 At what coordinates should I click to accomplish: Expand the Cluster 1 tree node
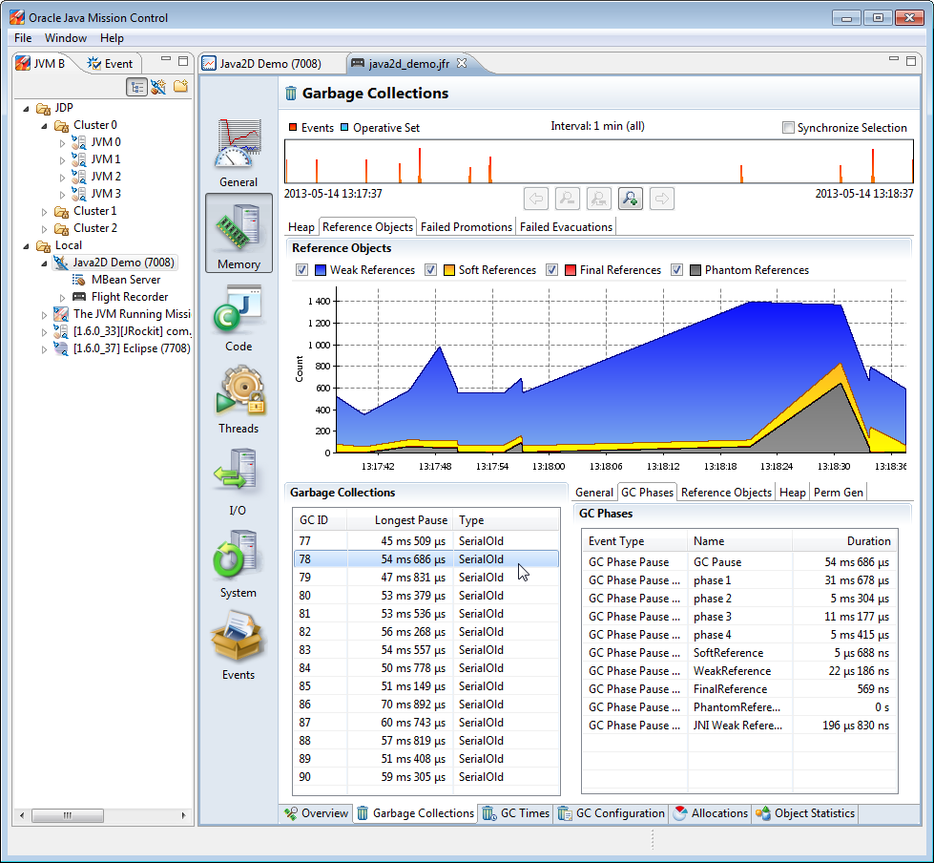coord(44,211)
